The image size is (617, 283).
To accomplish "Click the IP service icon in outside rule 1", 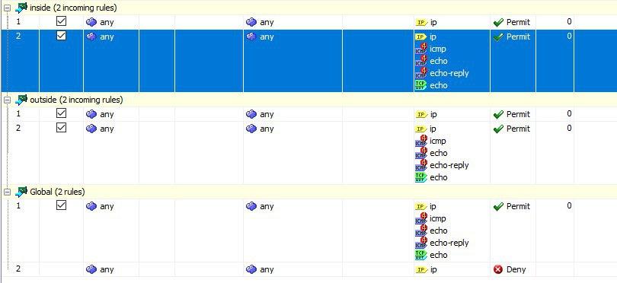I will (x=421, y=114).
